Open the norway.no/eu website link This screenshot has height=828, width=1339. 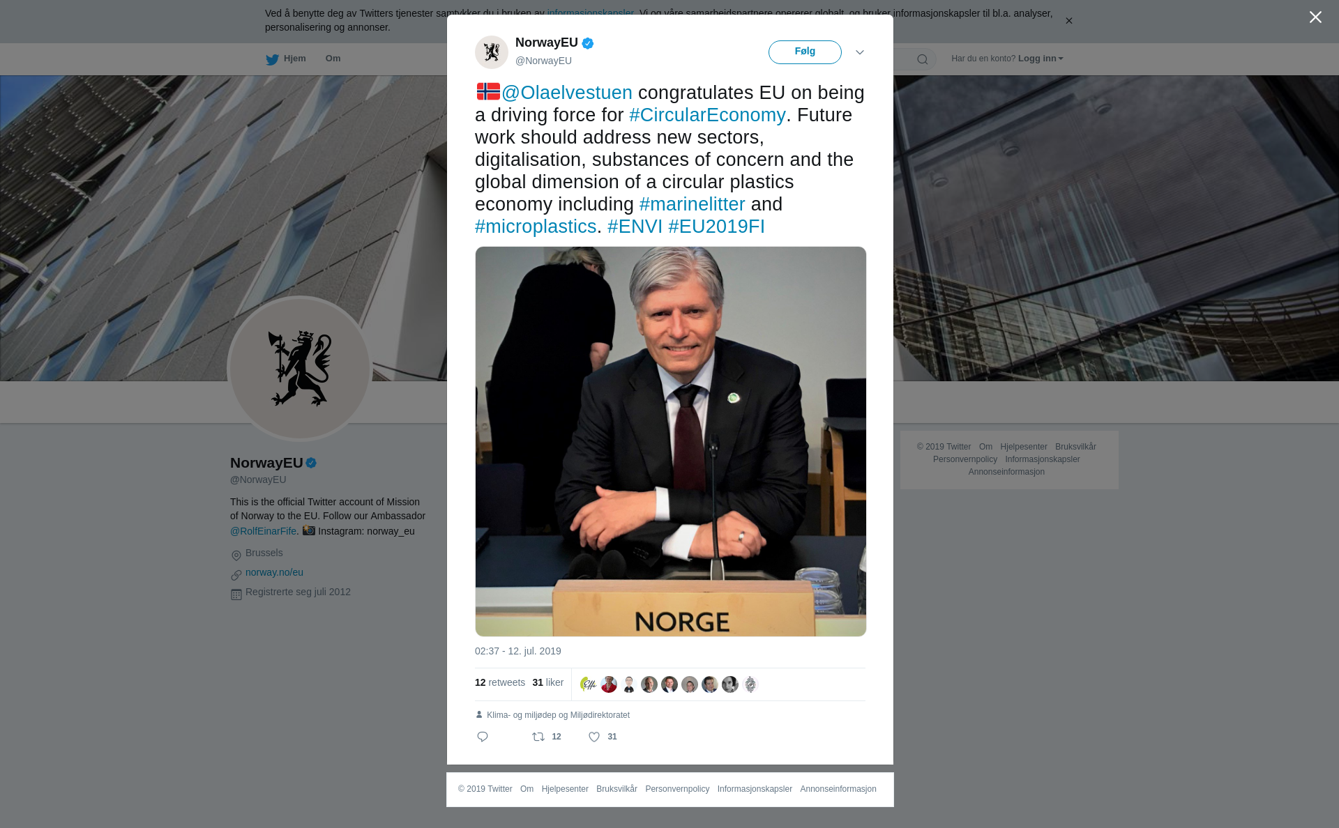274,572
